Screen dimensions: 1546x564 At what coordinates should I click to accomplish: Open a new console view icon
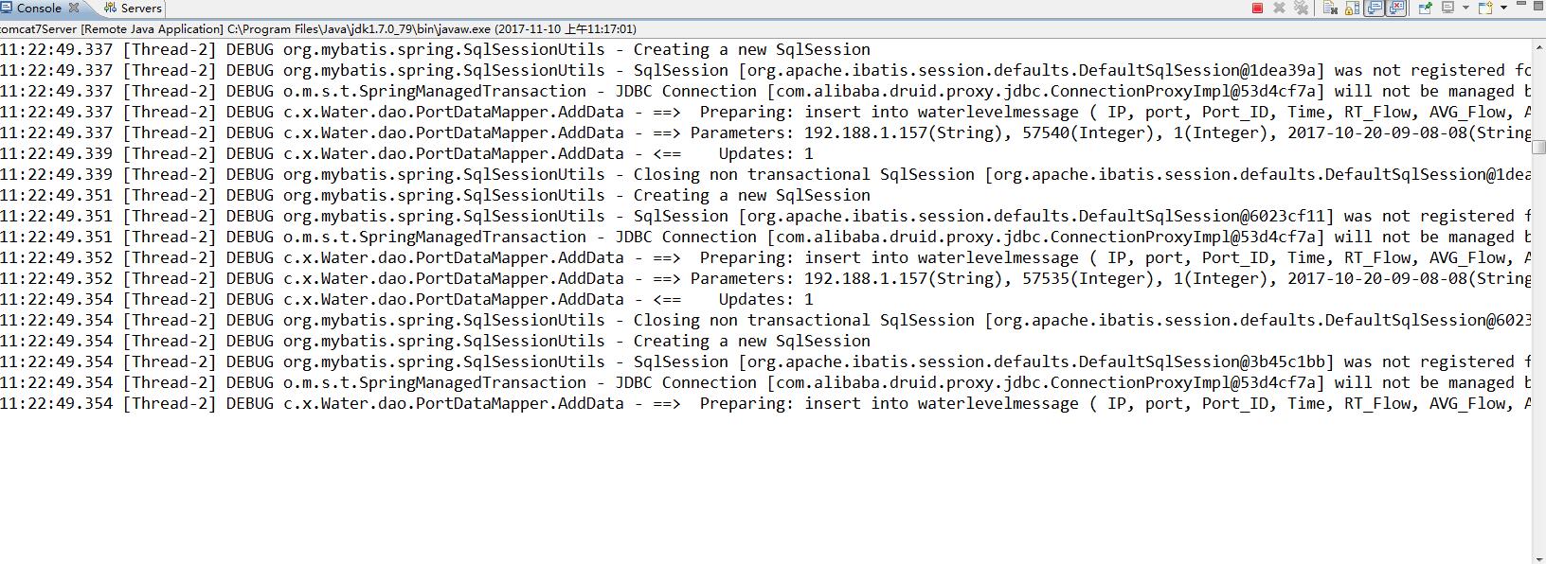point(1485,8)
